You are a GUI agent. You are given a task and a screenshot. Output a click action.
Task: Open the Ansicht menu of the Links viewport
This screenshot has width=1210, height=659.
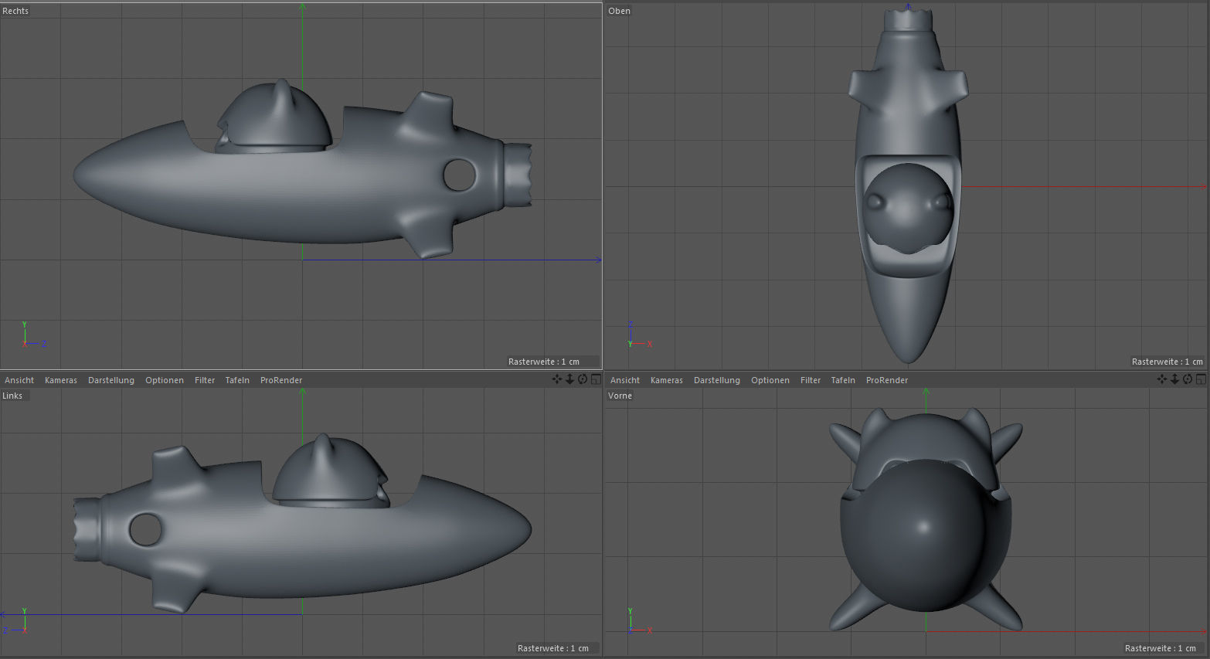click(x=19, y=379)
